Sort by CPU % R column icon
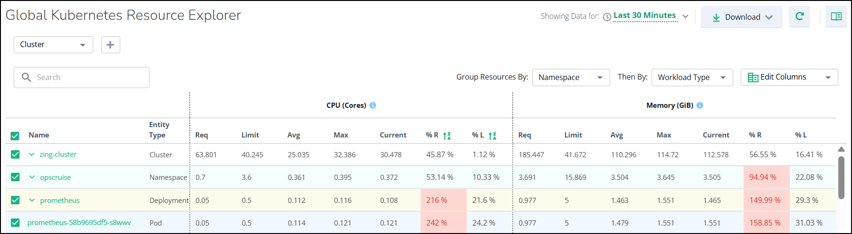This screenshot has height=234, width=852. tap(447, 136)
